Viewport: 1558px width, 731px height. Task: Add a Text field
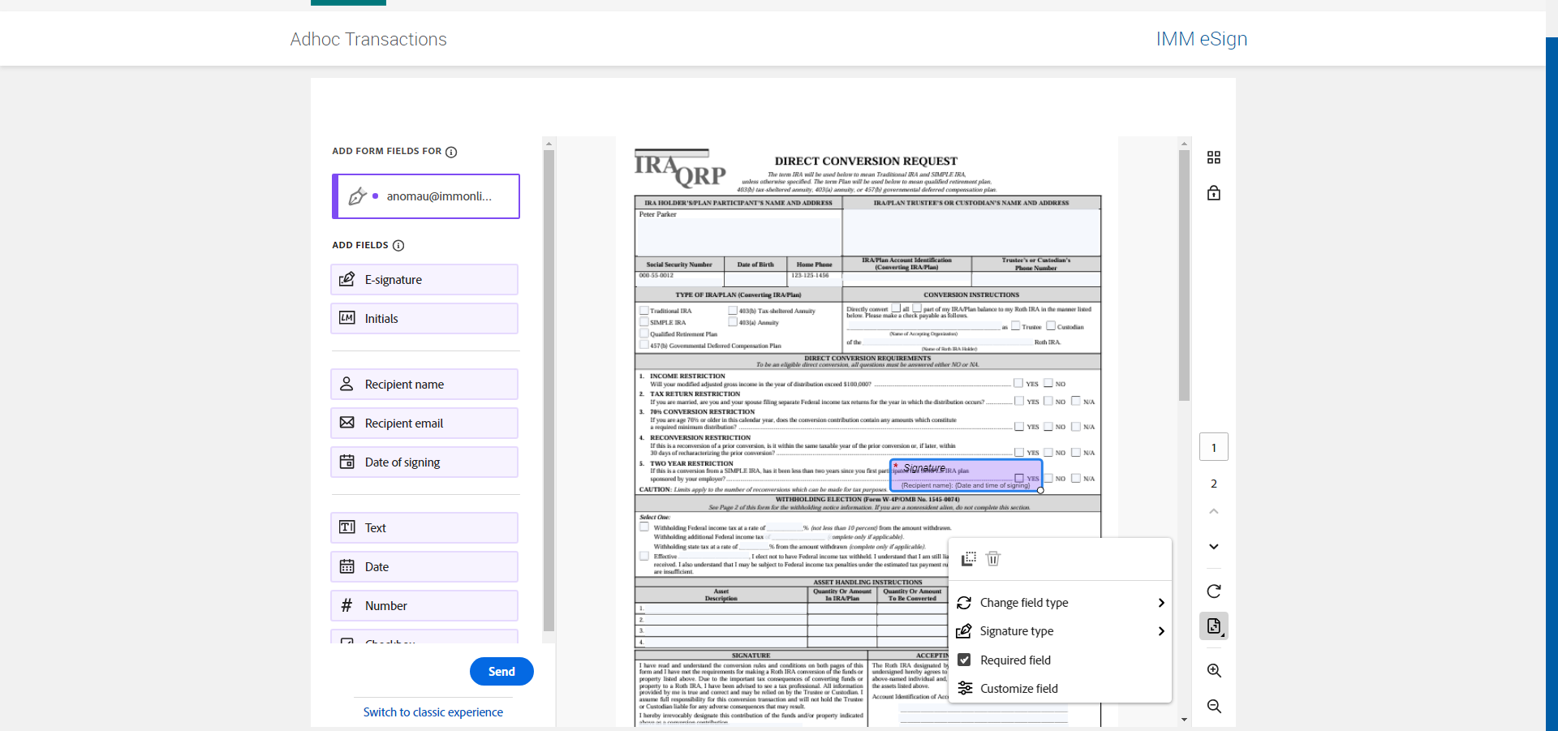[x=424, y=528]
